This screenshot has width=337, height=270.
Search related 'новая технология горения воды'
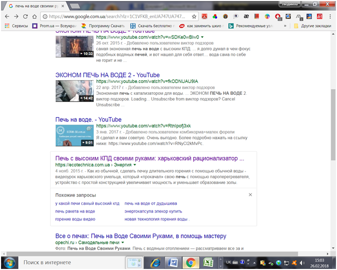point(156,219)
